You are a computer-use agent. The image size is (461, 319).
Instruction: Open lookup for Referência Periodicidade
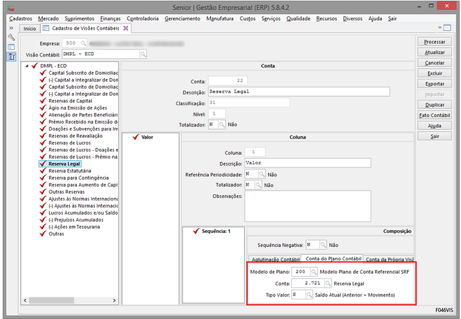point(261,174)
